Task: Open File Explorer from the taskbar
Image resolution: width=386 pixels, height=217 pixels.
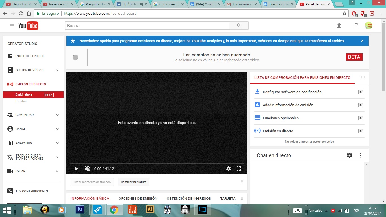Action: (27, 210)
